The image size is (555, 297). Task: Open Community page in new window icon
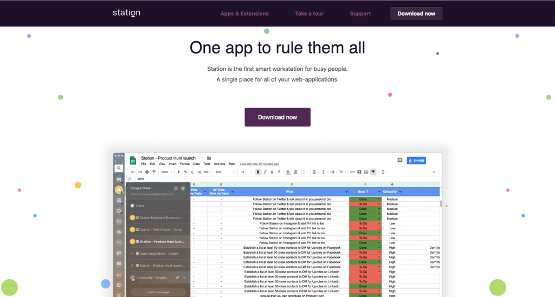pyautogui.click(x=177, y=278)
